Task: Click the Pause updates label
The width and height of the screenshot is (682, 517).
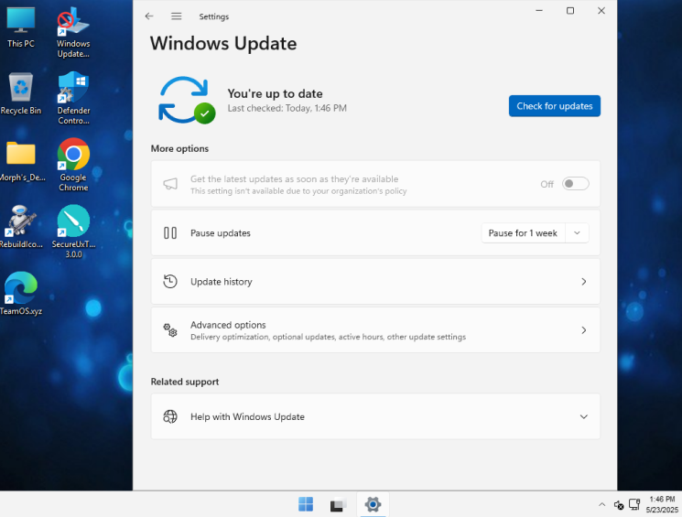Action: (x=221, y=233)
